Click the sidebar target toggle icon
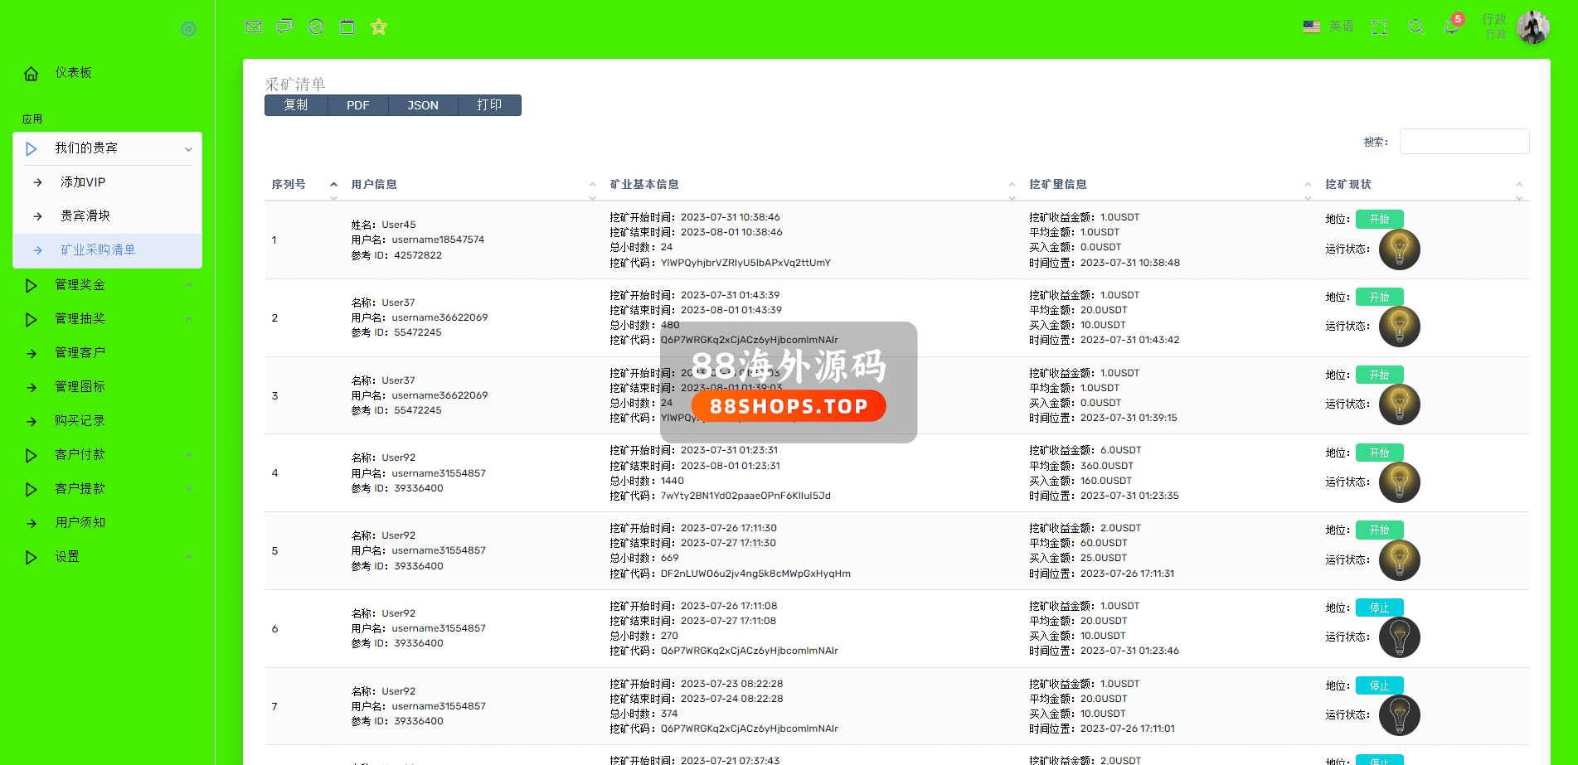The width and height of the screenshot is (1578, 765). pos(188,29)
